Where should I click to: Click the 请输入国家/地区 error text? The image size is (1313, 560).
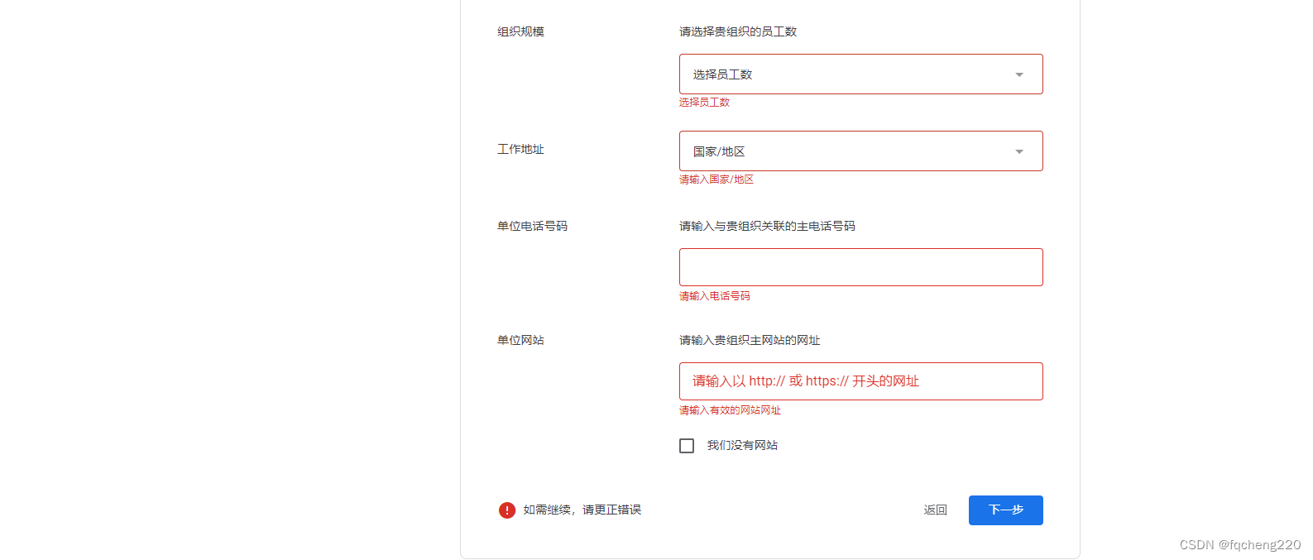coord(716,179)
